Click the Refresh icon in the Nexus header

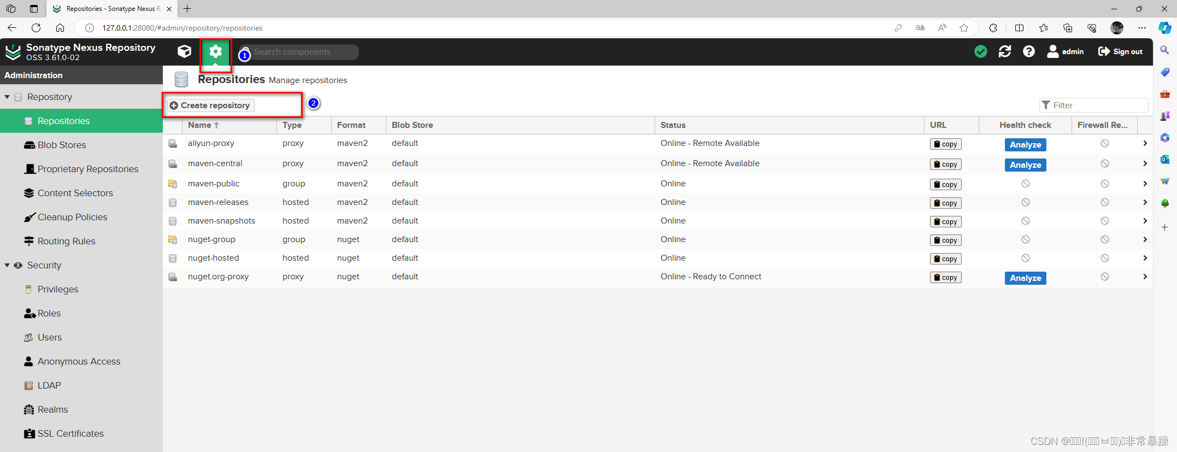[x=1005, y=51]
